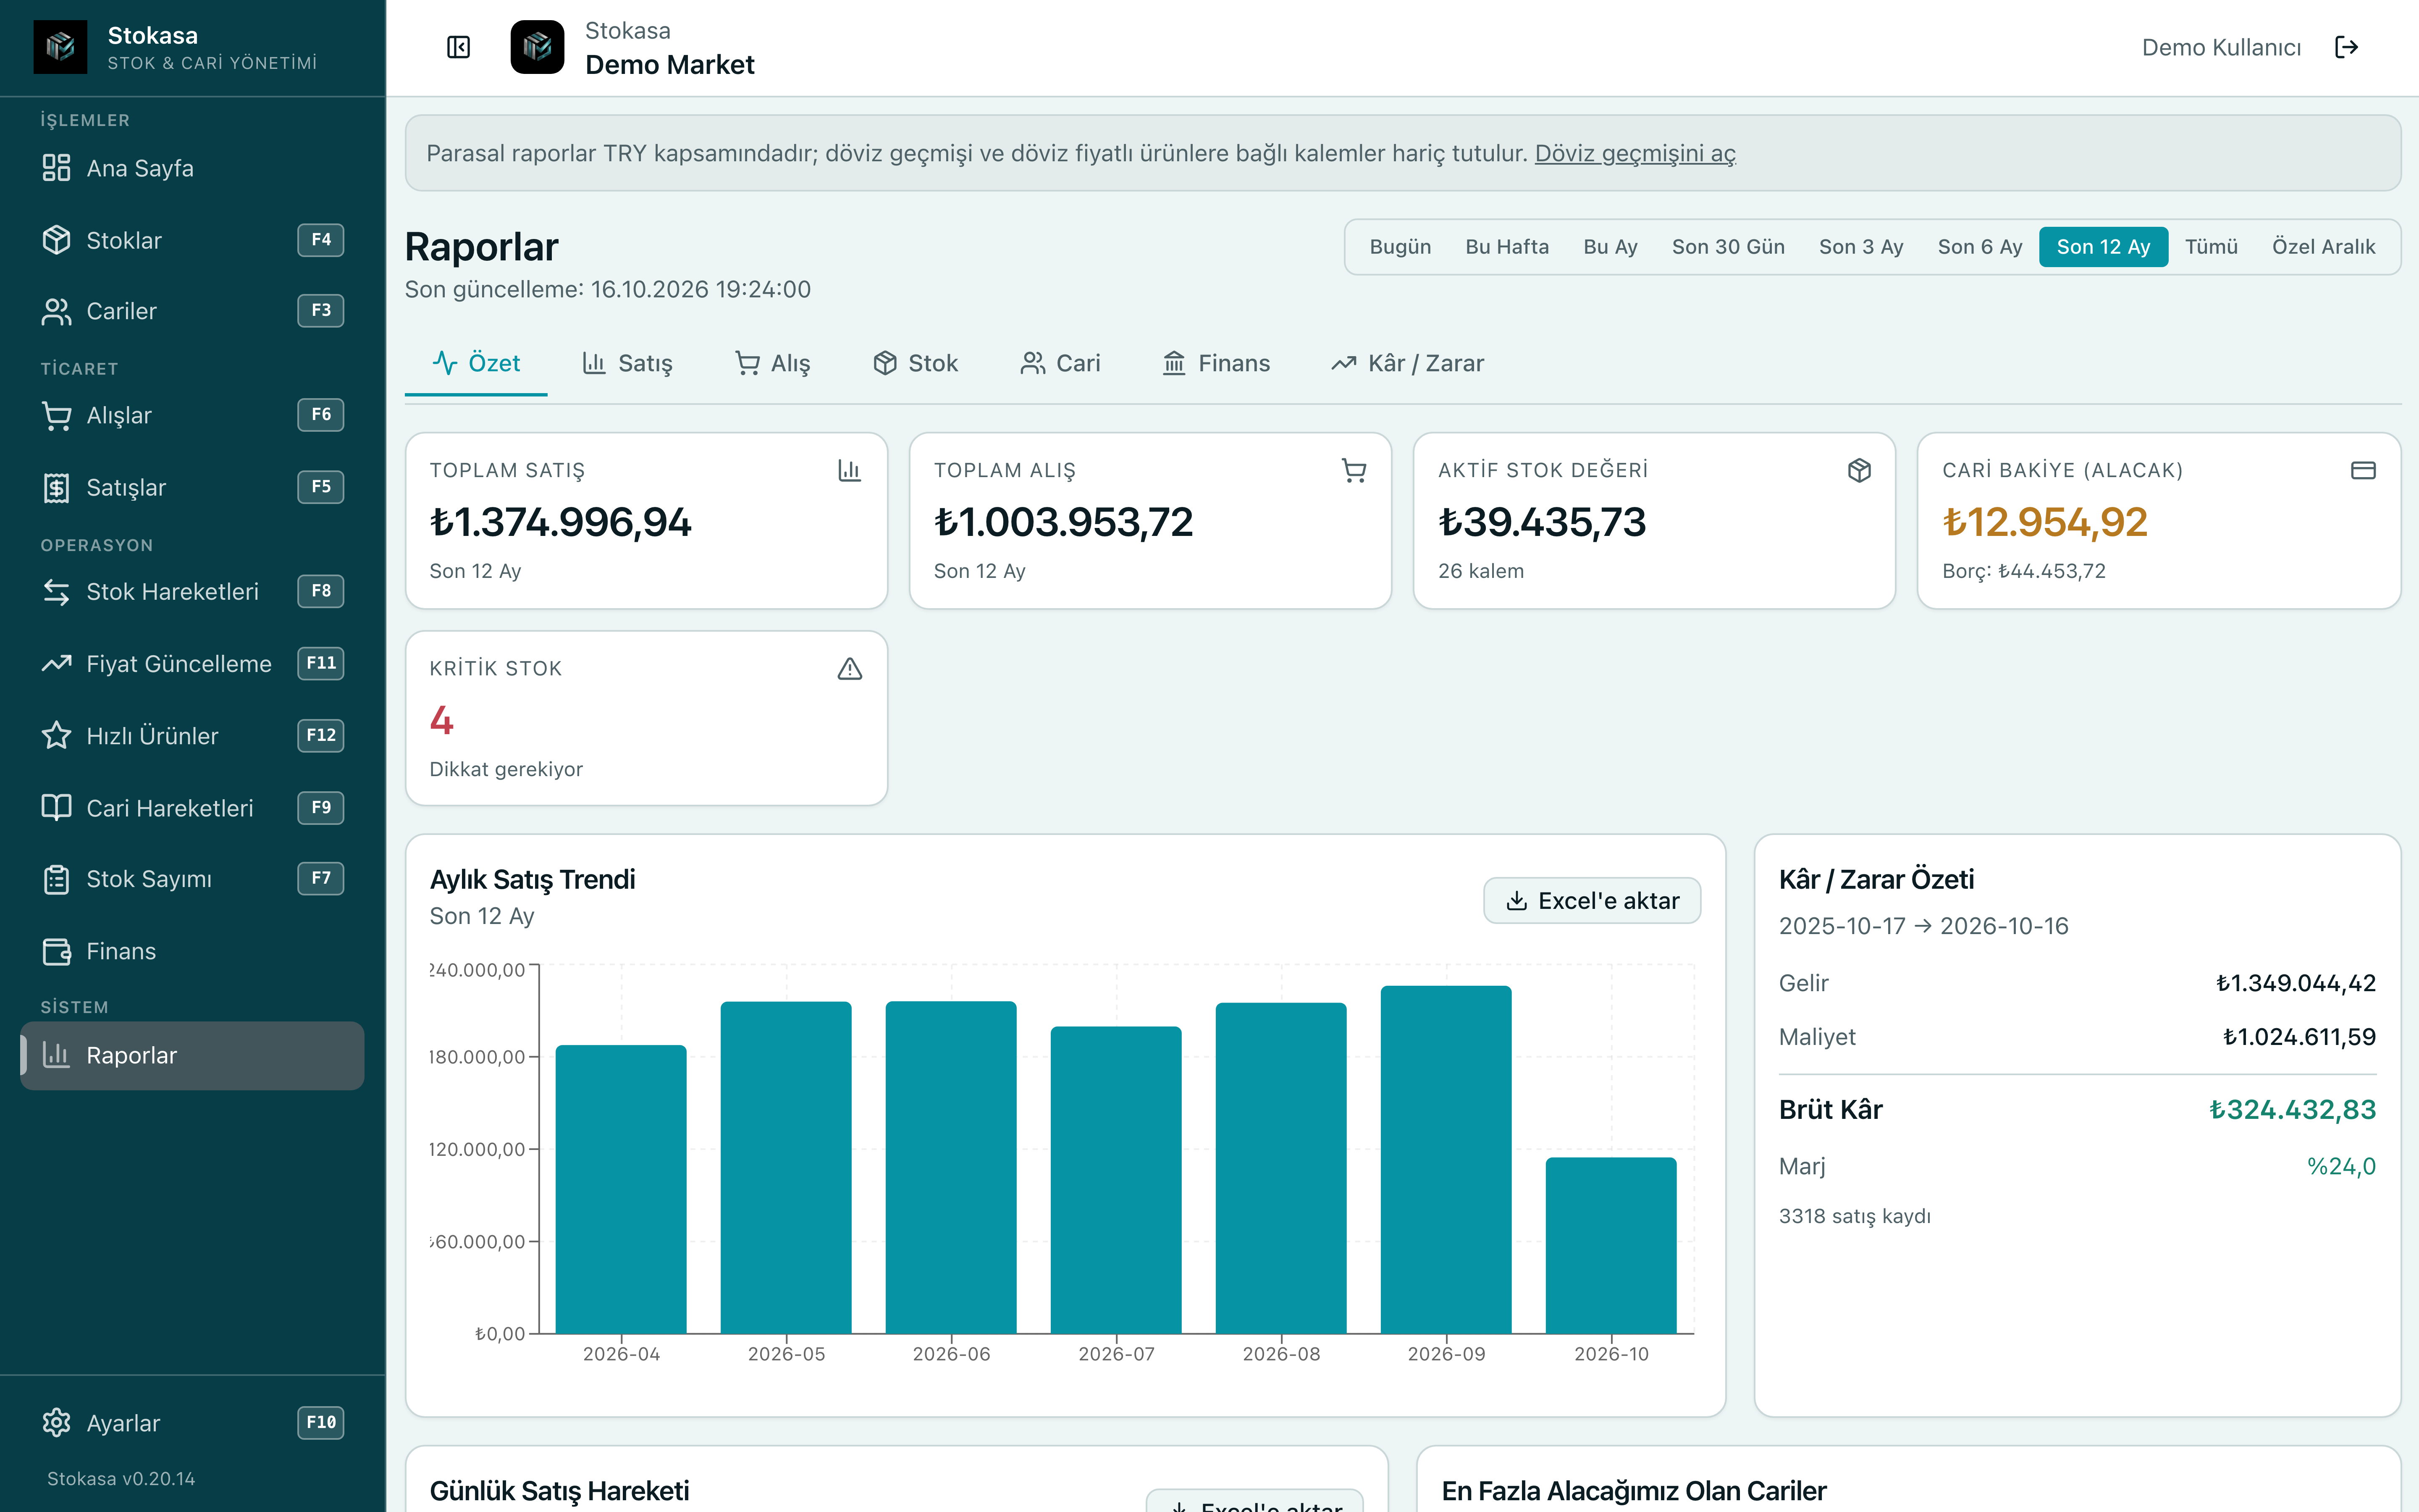Open Finans wallet item in sidebar

[192, 951]
